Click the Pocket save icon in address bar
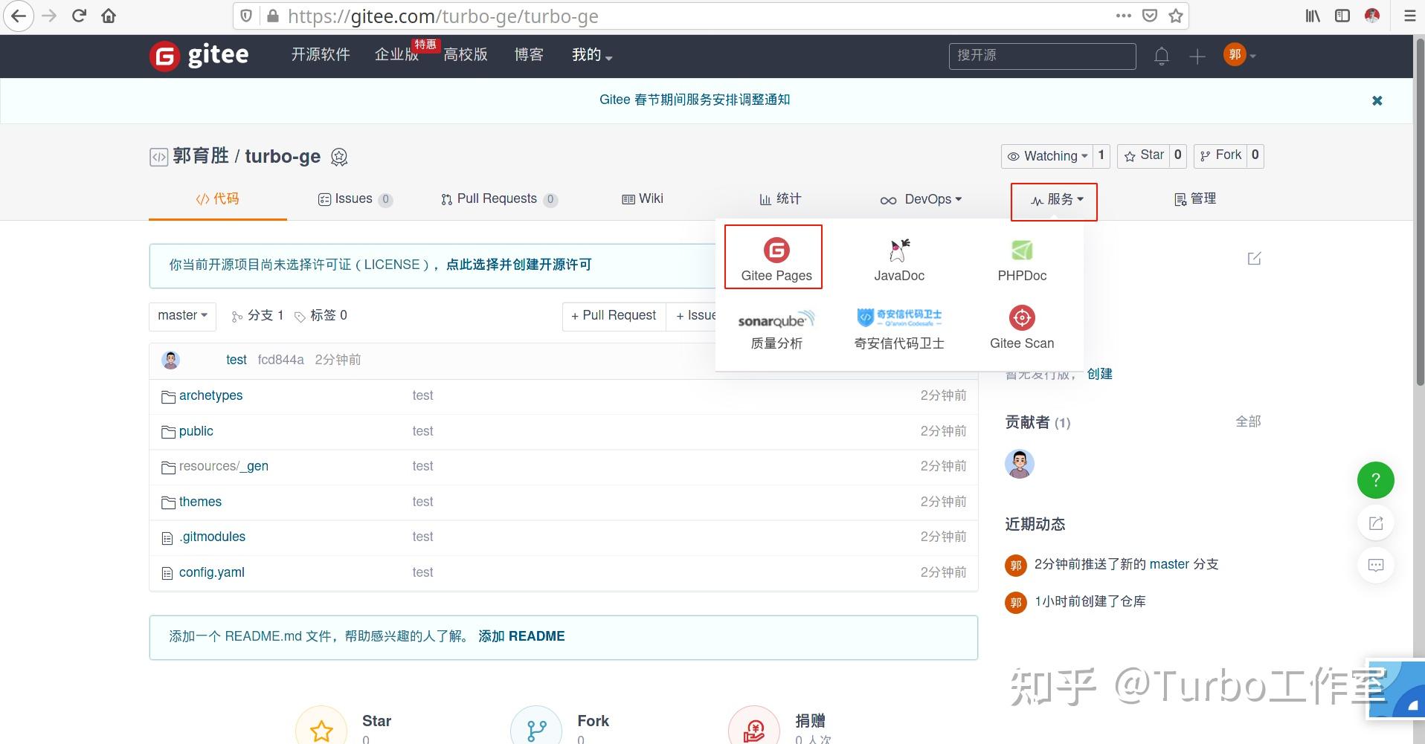Viewport: 1425px width, 744px height. coord(1150,16)
